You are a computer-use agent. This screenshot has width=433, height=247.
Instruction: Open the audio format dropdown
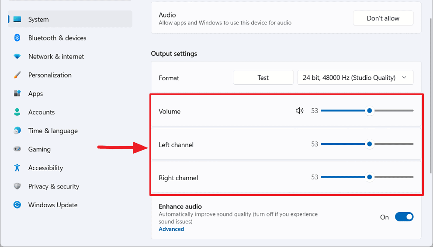[355, 78]
